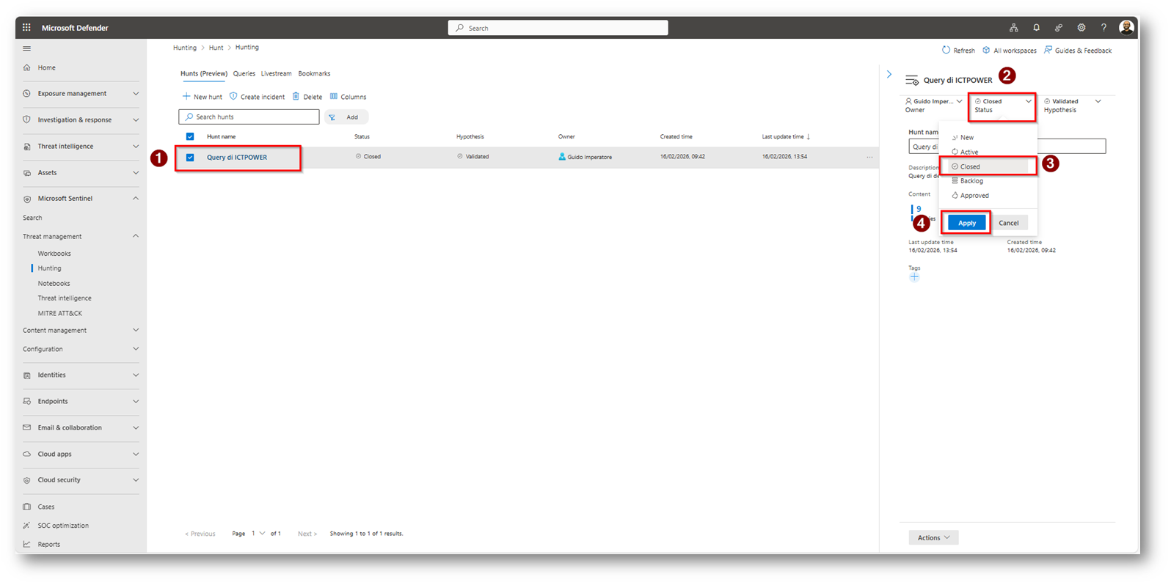The width and height of the screenshot is (1171, 585).
Task: Expand the Content management section
Action: pyautogui.click(x=136, y=330)
